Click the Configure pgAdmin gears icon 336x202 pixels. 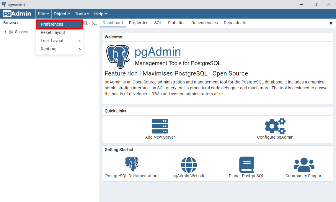[x=275, y=126]
